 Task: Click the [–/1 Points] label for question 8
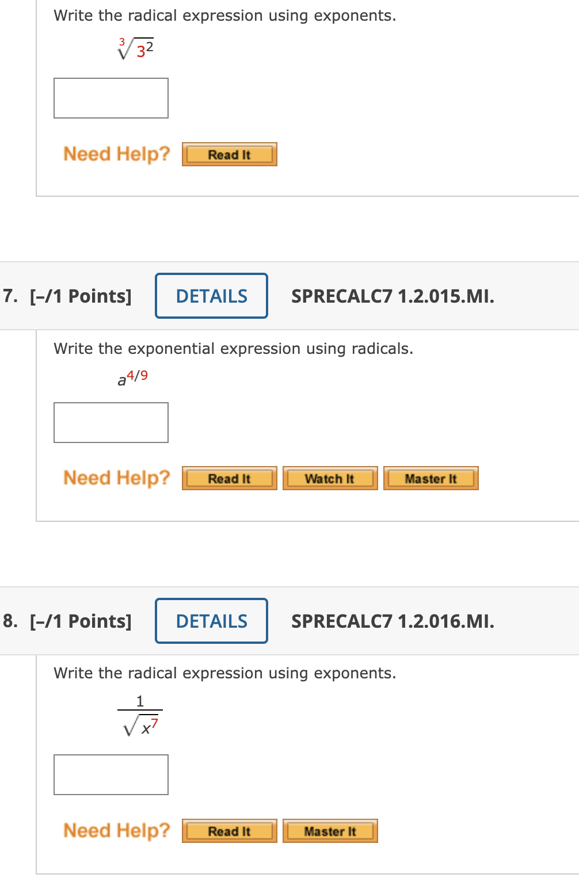pos(80,621)
